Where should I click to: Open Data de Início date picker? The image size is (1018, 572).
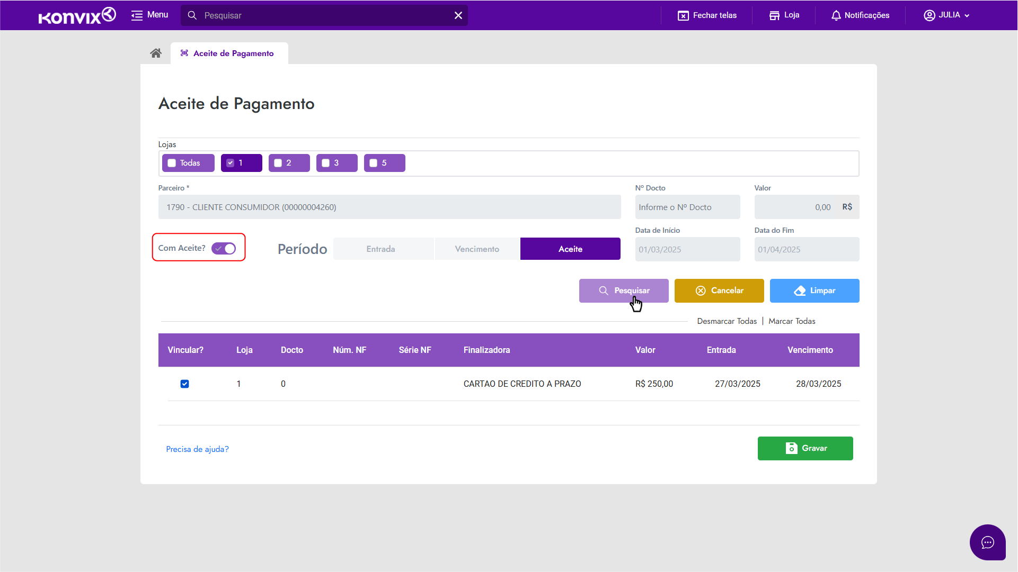tap(687, 249)
